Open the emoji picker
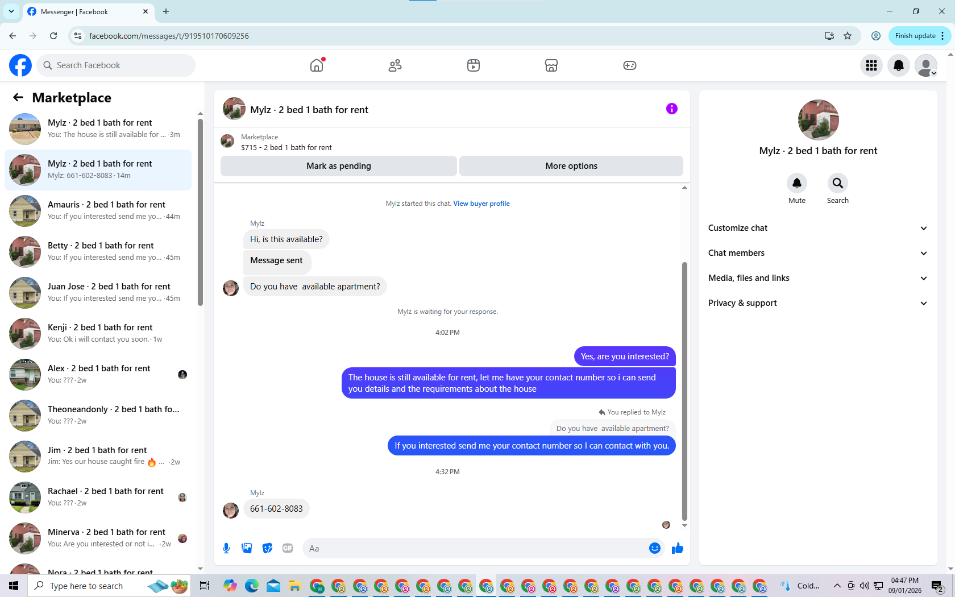 click(x=655, y=548)
